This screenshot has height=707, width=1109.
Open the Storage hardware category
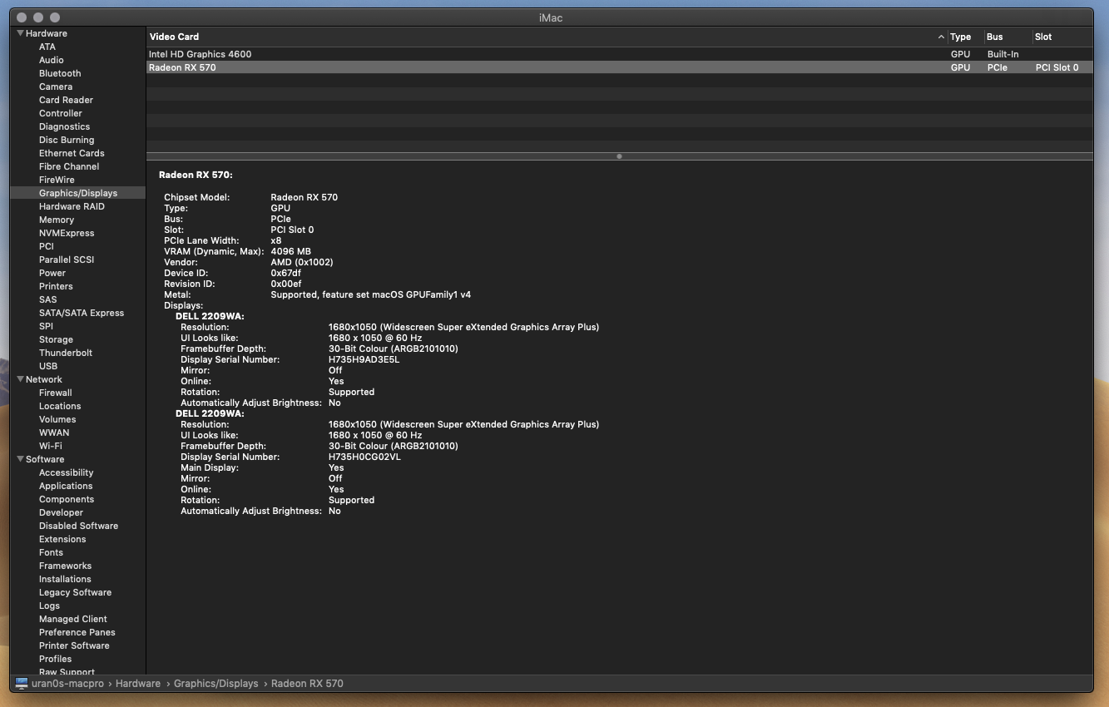pos(56,339)
